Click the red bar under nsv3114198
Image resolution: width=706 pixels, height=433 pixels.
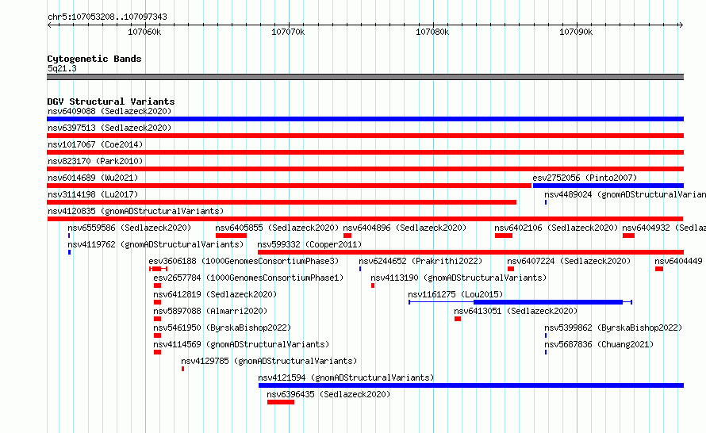pyautogui.click(x=282, y=202)
